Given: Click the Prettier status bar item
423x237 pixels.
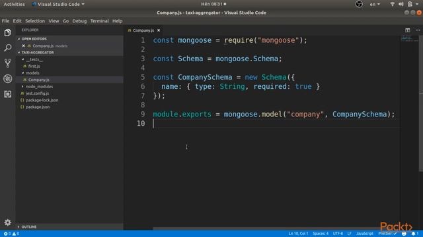Looking at the screenshot, I should click(387, 234).
